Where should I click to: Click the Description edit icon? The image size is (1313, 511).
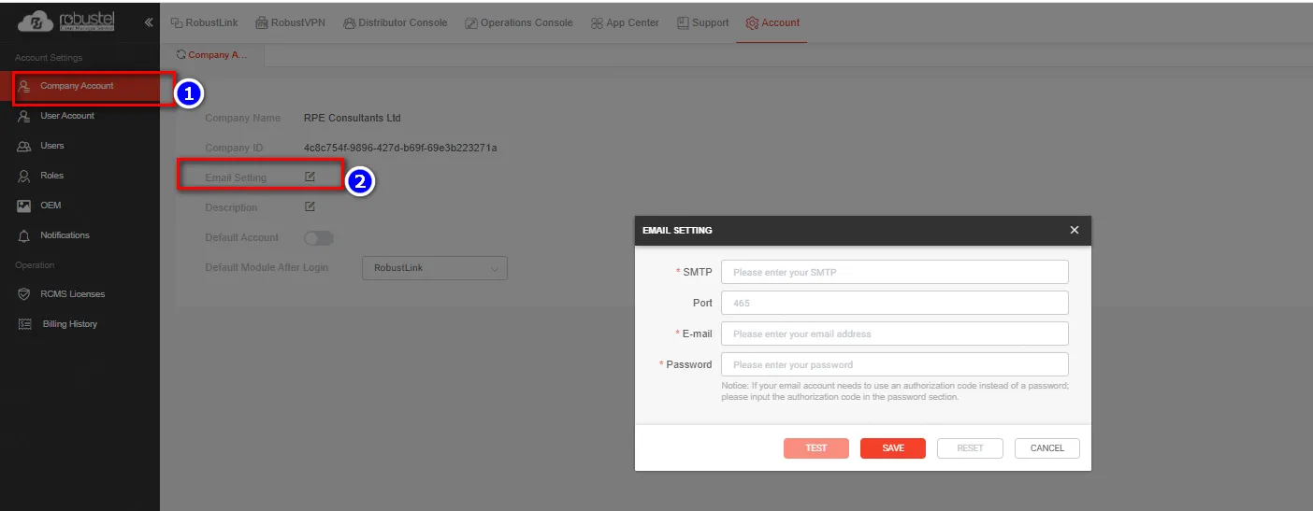point(310,206)
